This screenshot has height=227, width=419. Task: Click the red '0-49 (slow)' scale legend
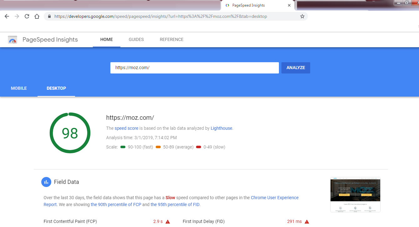click(210, 147)
